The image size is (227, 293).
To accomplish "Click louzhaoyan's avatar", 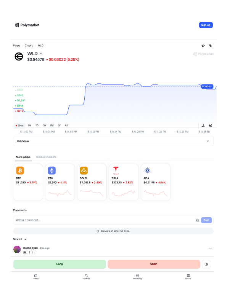I will [17, 250].
